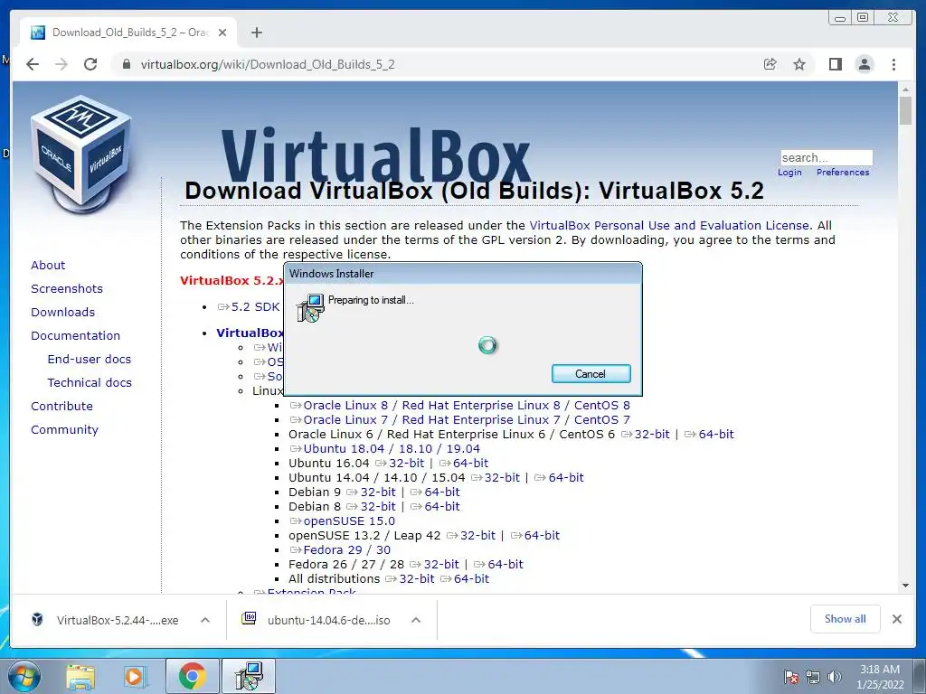This screenshot has height=694, width=926.
Task: Click 64-bit link for Debian 9
Action: tap(435, 492)
